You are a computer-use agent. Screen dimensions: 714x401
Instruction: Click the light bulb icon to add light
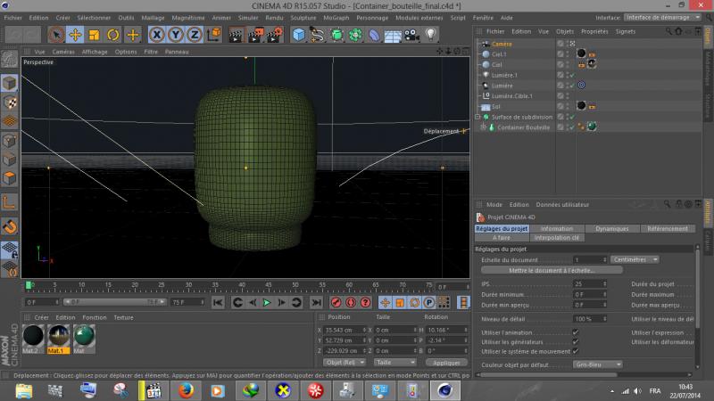pos(430,35)
